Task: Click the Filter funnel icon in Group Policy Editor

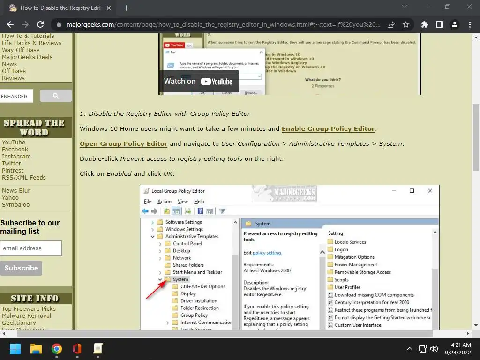Action: click(222, 211)
